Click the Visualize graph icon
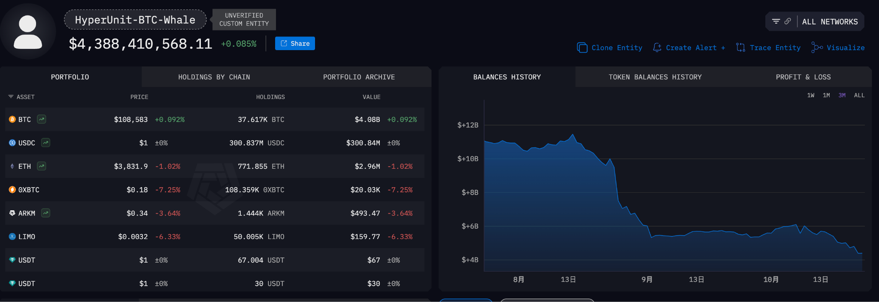879x302 pixels. click(x=816, y=48)
